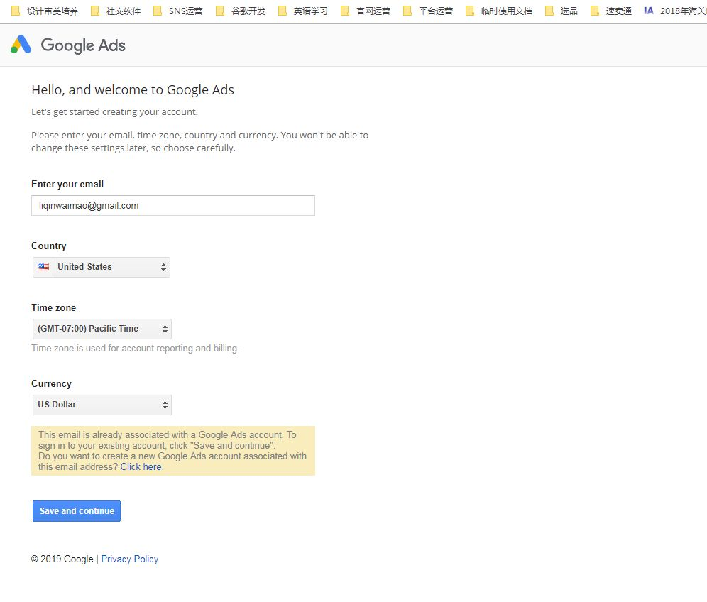Open the Country dropdown showing United States

(x=102, y=267)
